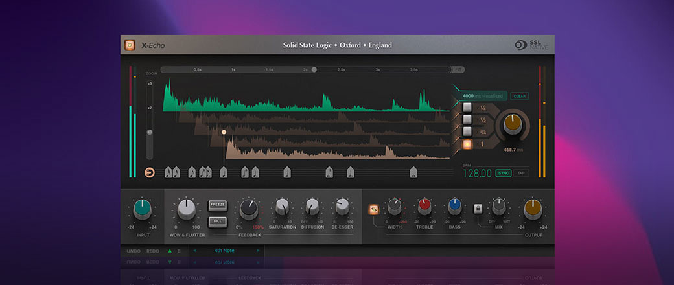The width and height of the screenshot is (674, 285).
Task: Click the FIT timeline button
Action: point(458,70)
